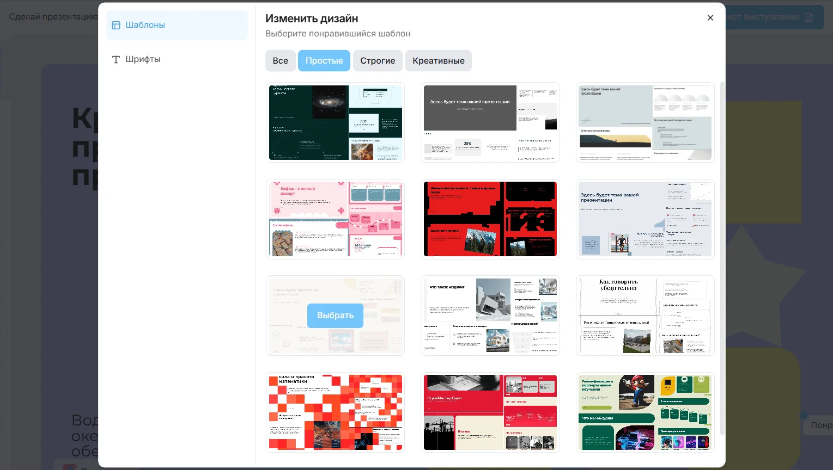Image resolution: width=833 pixels, height=470 pixels.
Task: Close the design change dialog
Action: click(710, 18)
